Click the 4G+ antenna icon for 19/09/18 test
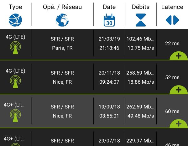188x146 pixels. (x=15, y=116)
